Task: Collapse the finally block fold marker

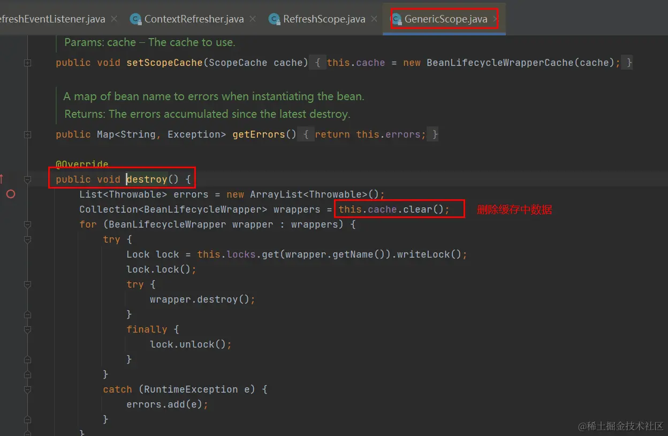Action: 27,329
